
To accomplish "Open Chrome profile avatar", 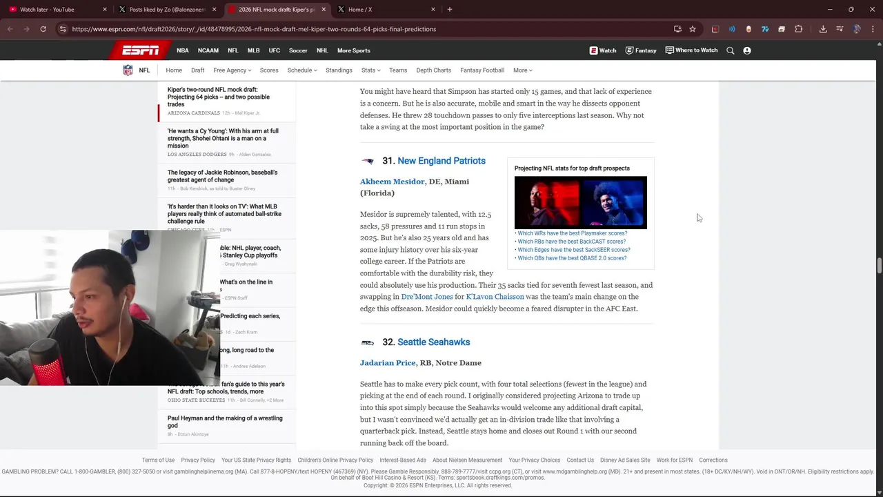I will pyautogui.click(x=857, y=29).
